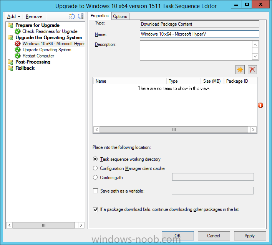The image size is (272, 245).
Task: Click Description box scroll up arrow
Action: [255, 45]
